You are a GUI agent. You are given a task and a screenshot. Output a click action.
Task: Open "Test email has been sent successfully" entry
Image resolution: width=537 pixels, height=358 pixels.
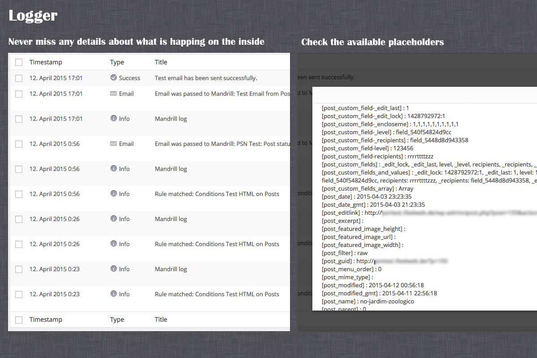(x=206, y=78)
